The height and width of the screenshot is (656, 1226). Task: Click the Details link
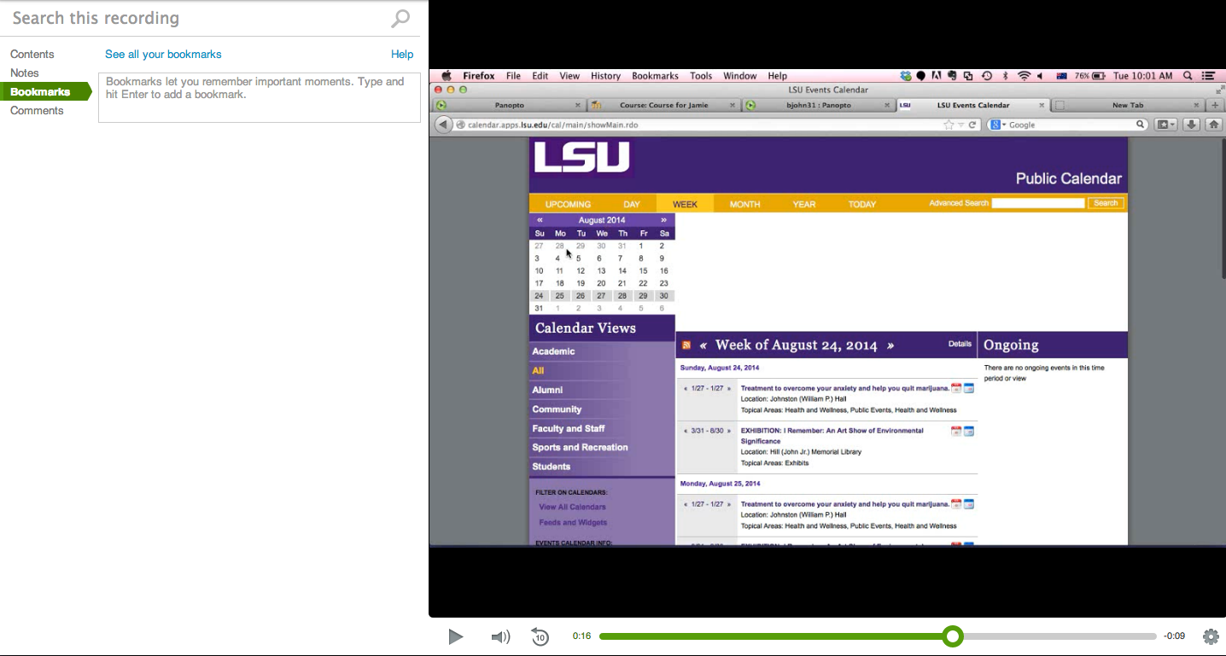click(x=960, y=344)
